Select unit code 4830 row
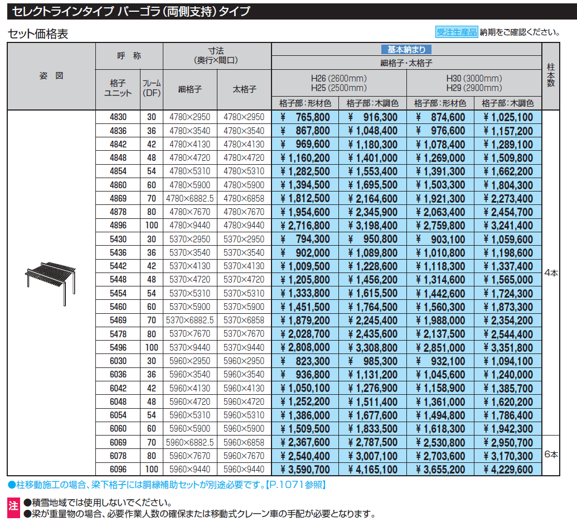 [118, 117]
